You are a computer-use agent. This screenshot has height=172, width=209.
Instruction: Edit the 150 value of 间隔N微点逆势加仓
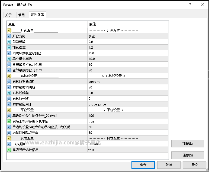click(128, 53)
